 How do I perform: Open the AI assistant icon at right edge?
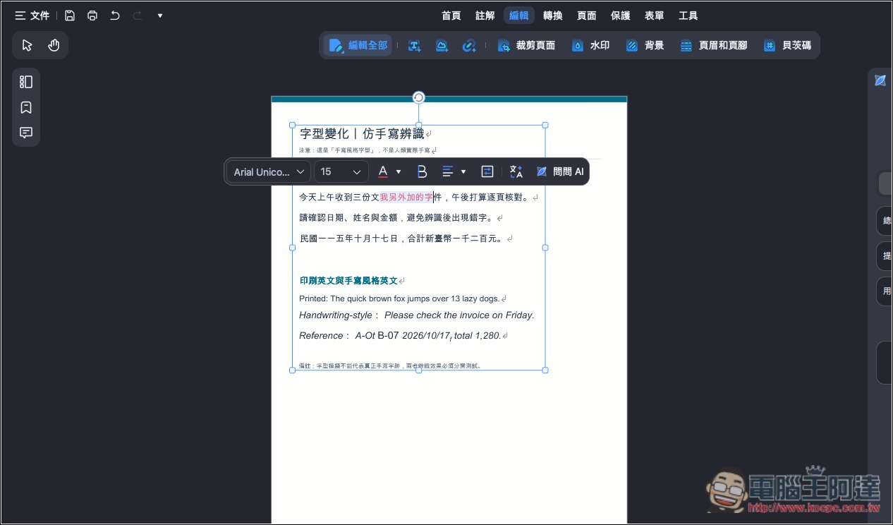pyautogui.click(x=880, y=80)
